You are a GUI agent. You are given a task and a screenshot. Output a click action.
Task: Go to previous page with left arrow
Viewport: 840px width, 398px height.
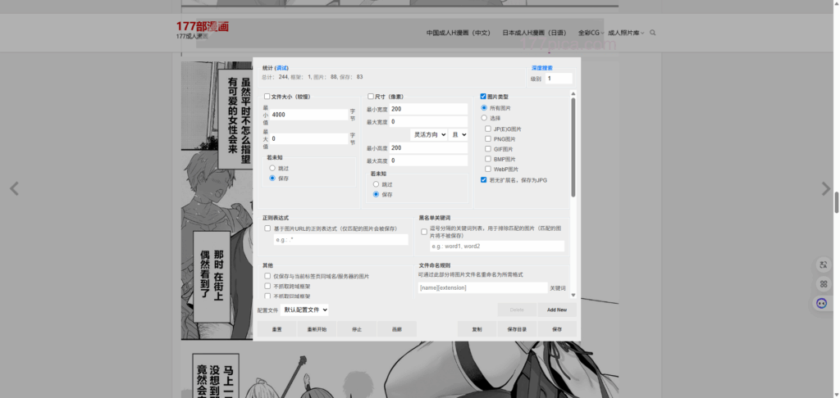coord(15,188)
